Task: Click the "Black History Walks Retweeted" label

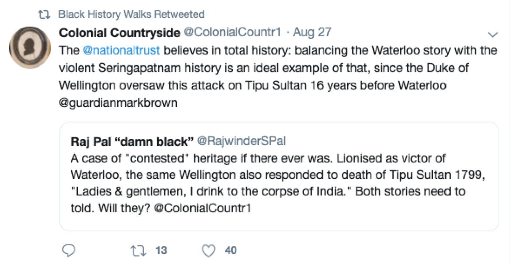Action: click(131, 14)
